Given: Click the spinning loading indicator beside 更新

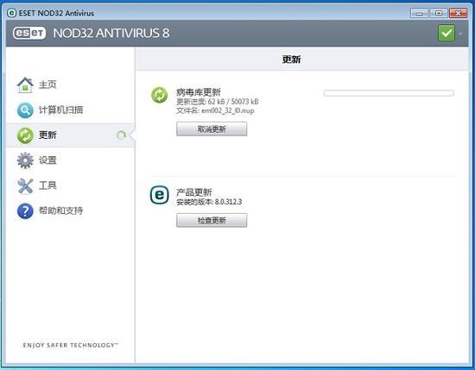Looking at the screenshot, I should pos(121,135).
